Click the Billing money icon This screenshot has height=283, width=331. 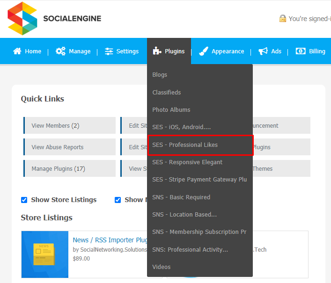point(301,51)
